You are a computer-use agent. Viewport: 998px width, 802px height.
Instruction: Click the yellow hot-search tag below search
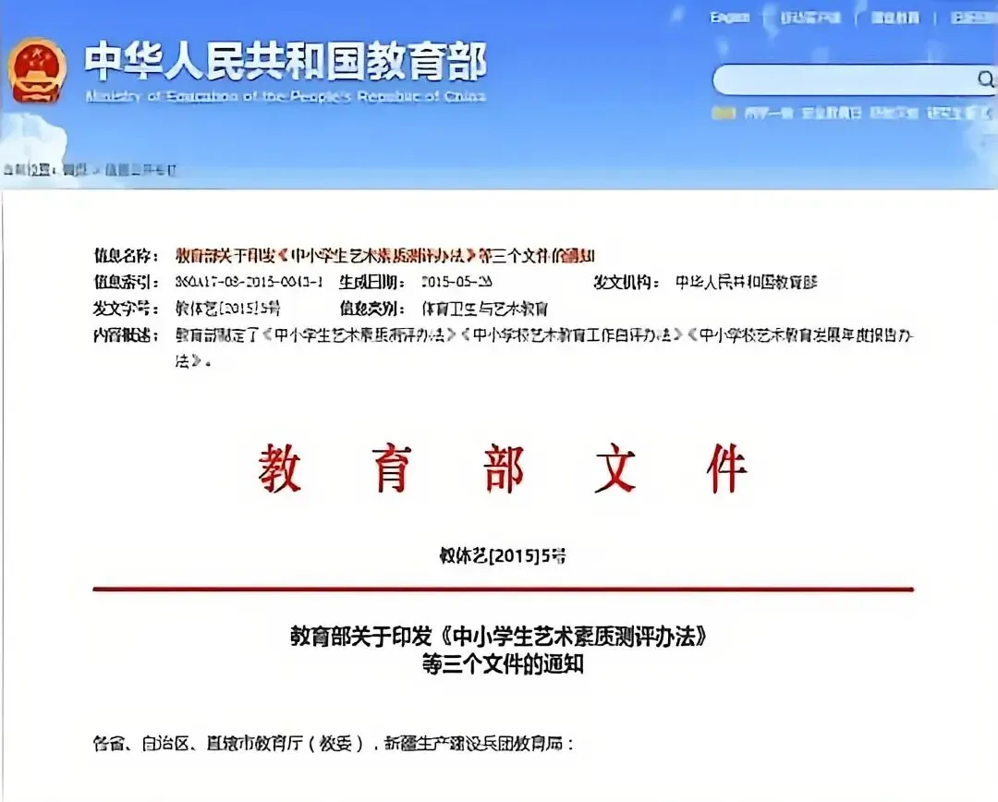click(x=723, y=113)
